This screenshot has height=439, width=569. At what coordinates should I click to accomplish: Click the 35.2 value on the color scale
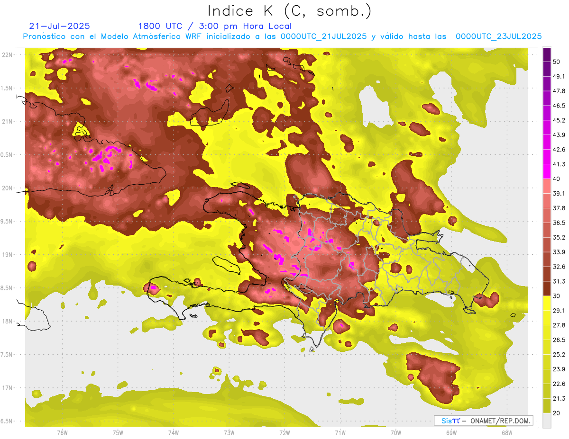(x=560, y=237)
